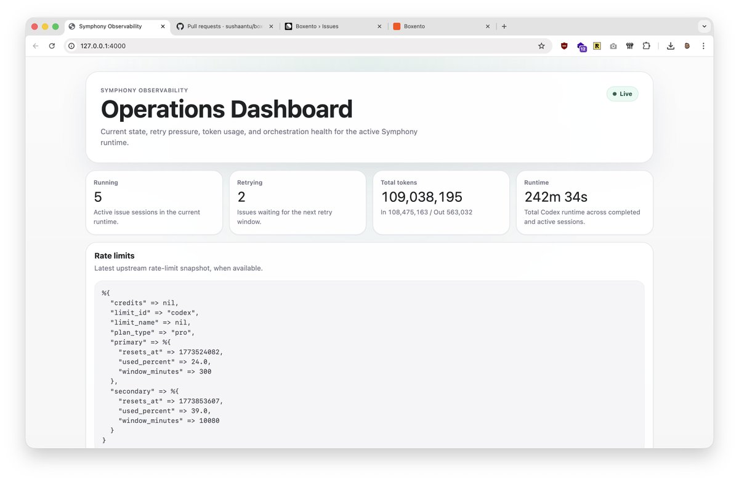Select the runtime value 242m 34s
The image size is (739, 482).
click(556, 197)
